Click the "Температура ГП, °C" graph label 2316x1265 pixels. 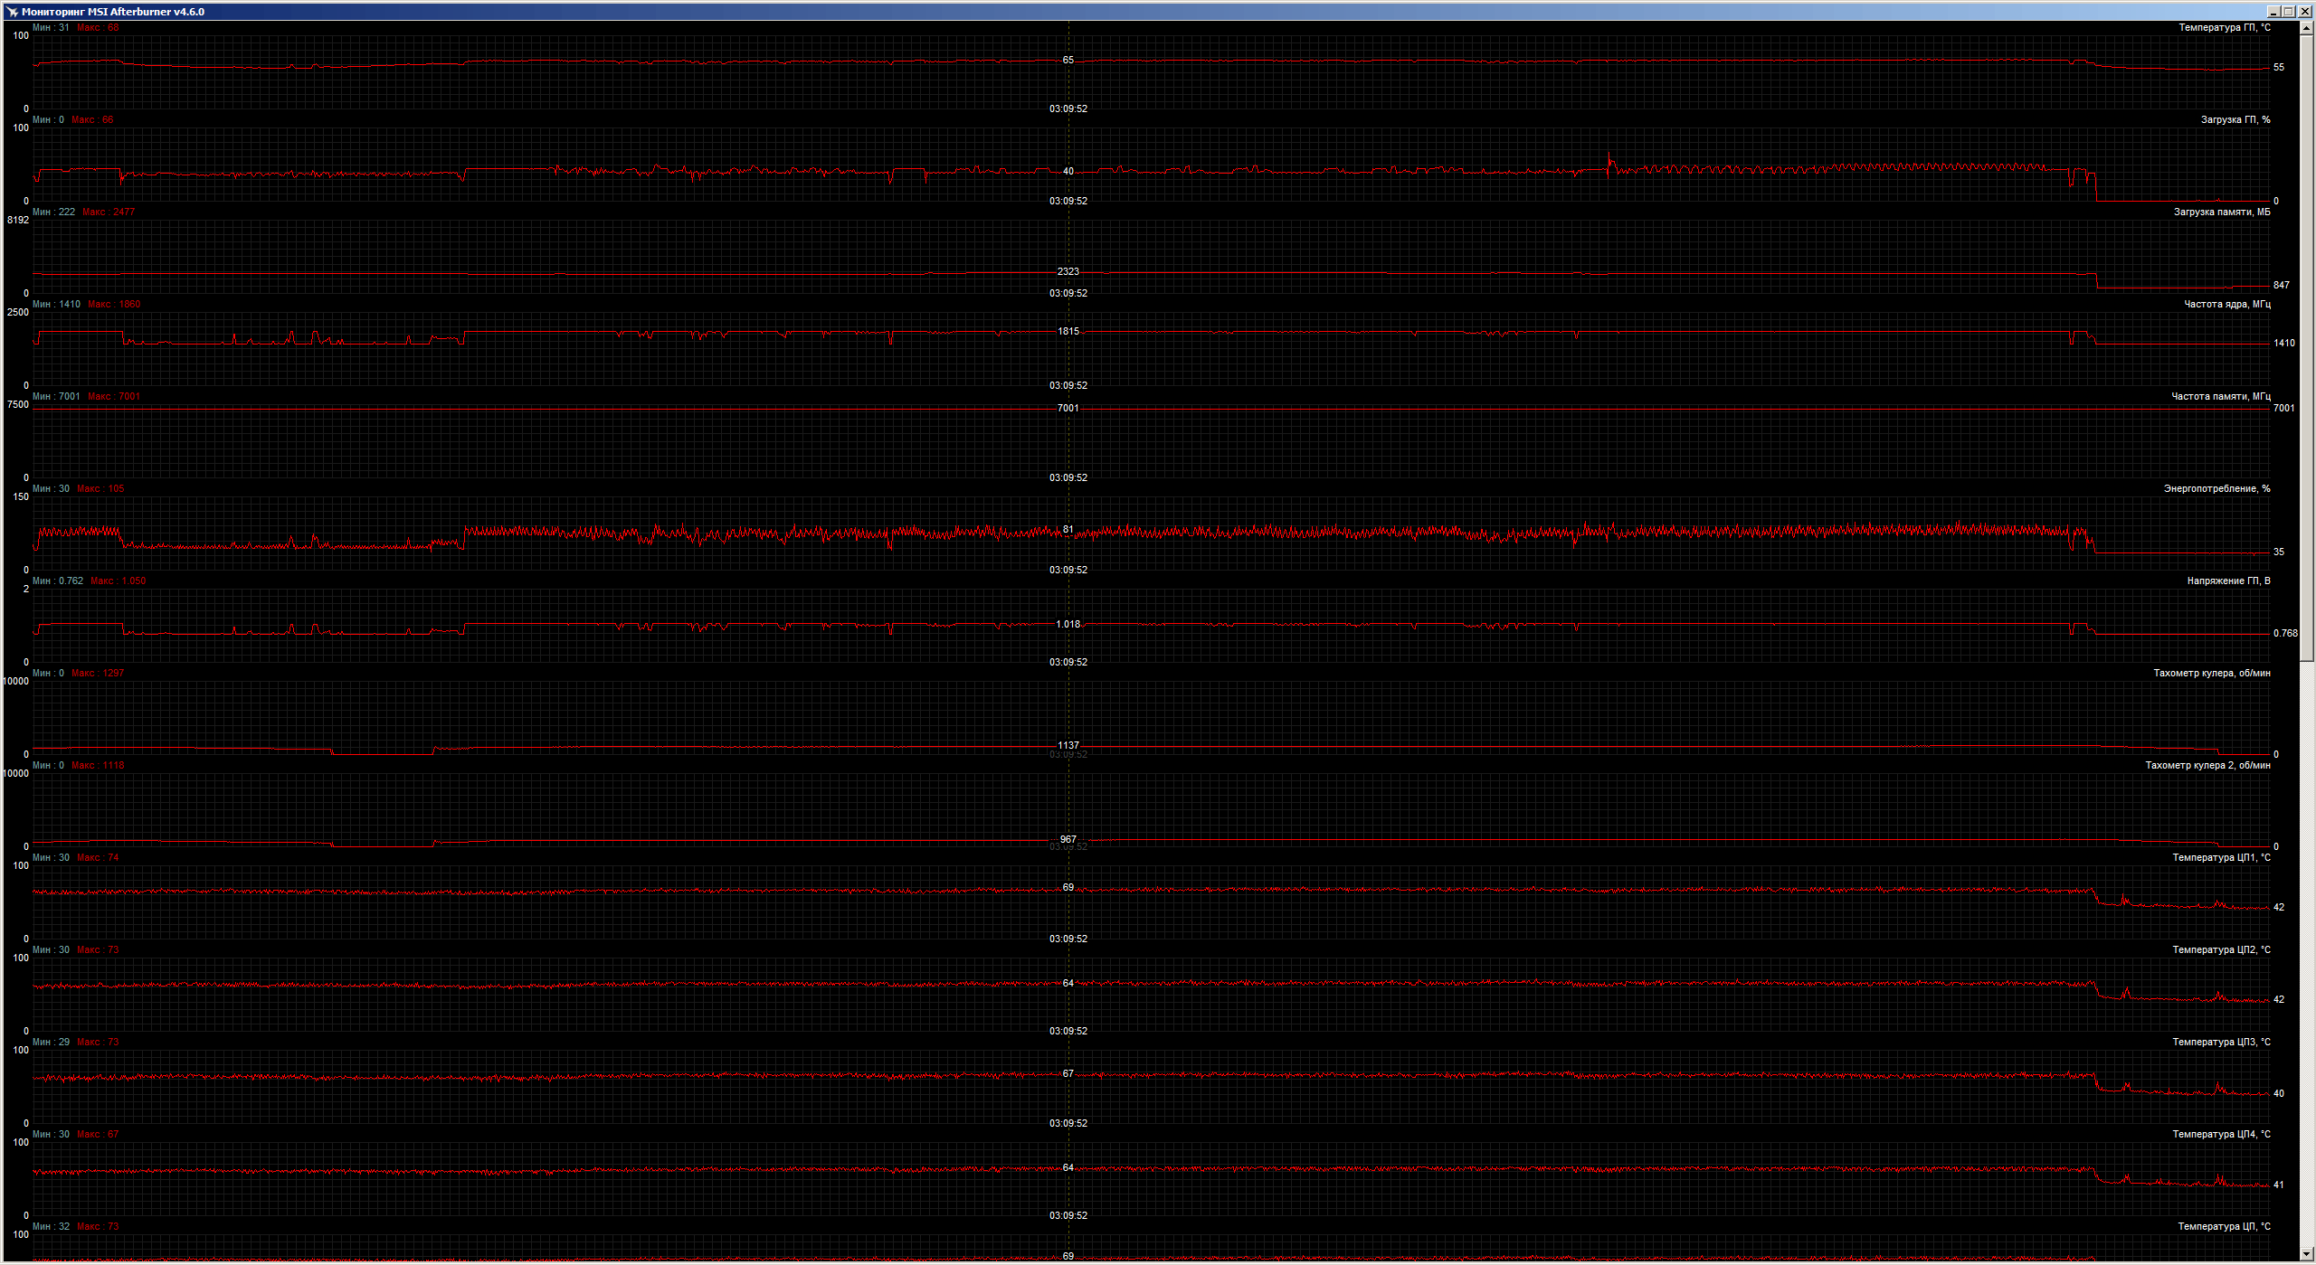[2224, 28]
